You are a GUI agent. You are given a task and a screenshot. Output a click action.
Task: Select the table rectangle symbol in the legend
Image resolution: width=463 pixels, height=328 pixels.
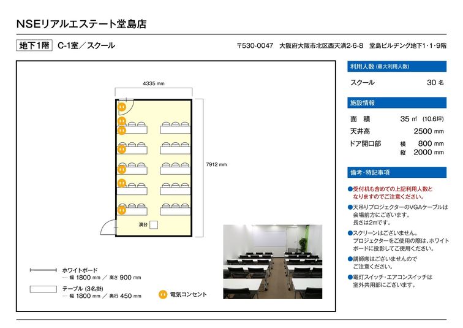pyautogui.click(x=43, y=289)
